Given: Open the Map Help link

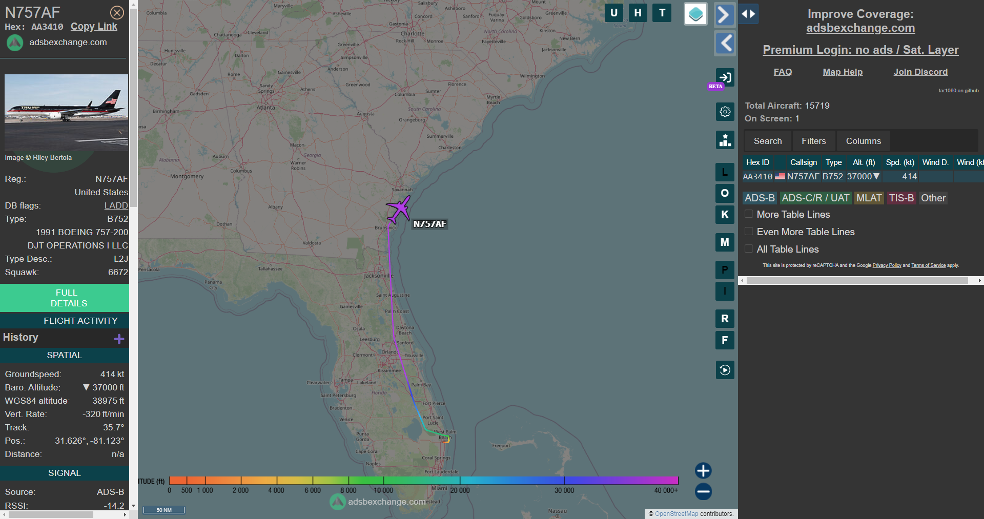Looking at the screenshot, I should [x=843, y=72].
